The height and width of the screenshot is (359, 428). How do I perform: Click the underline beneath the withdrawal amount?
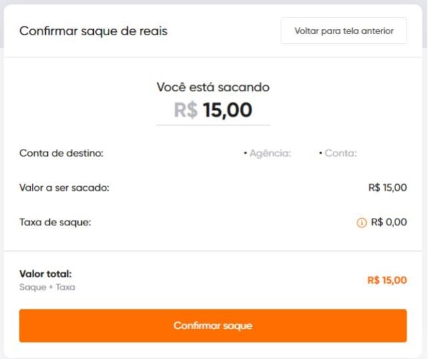tap(213, 126)
